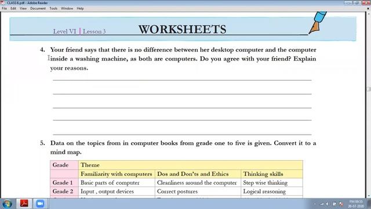Screen dimensions: 371x209
Task: Open the volume speaker tray icon
Action: (328, 204)
